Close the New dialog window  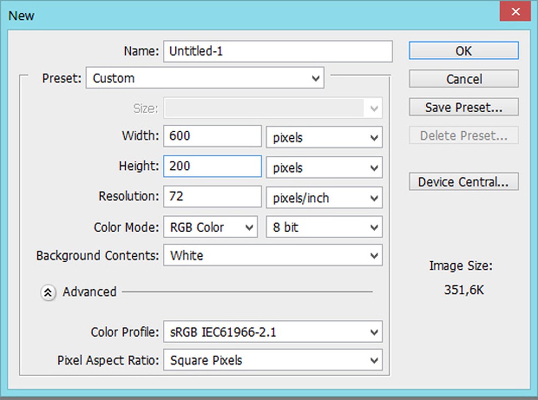pos(516,11)
